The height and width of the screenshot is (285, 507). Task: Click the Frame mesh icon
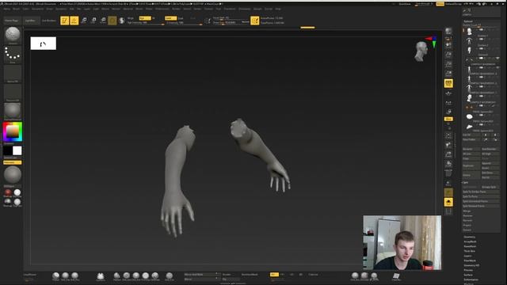pyautogui.click(x=448, y=135)
